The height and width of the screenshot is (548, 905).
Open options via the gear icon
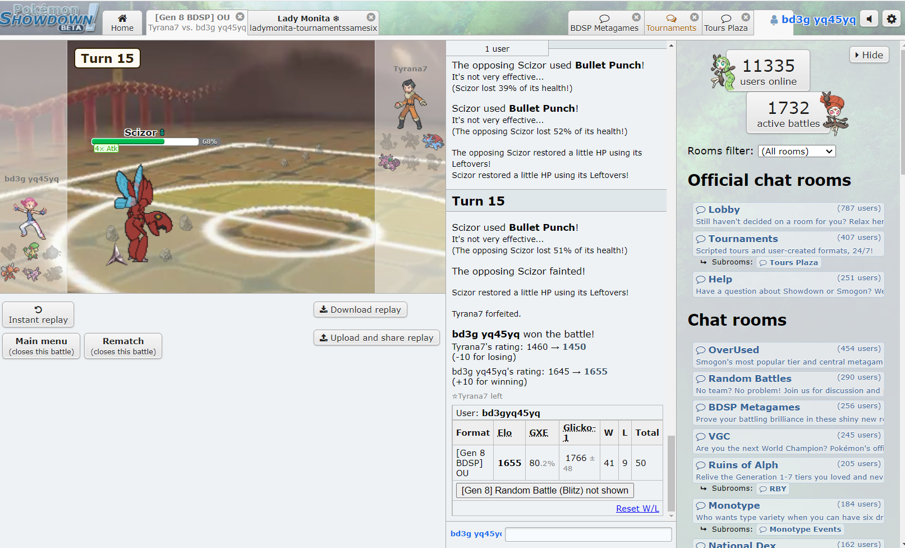(892, 19)
